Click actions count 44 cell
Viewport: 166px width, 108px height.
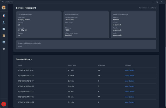click(99, 97)
